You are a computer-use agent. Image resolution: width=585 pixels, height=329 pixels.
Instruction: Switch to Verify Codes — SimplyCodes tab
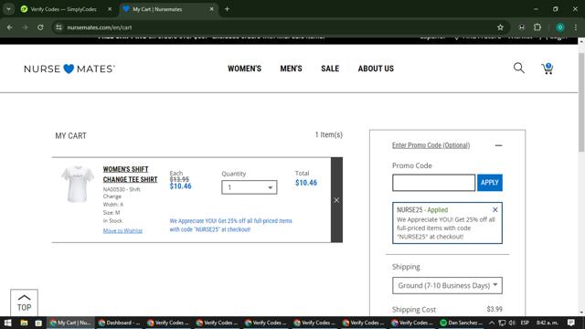(63, 9)
